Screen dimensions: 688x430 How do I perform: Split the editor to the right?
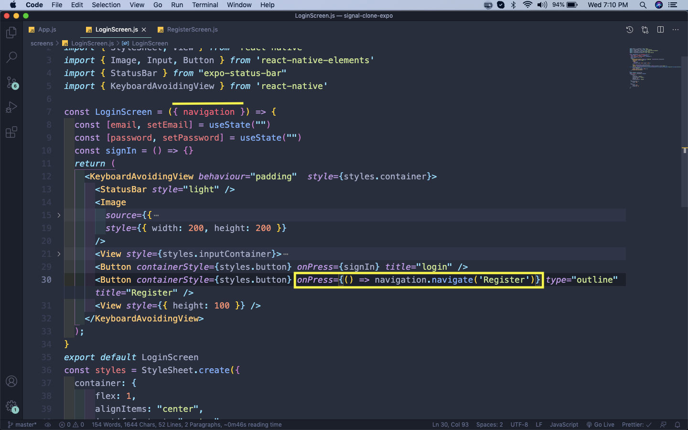pos(660,30)
